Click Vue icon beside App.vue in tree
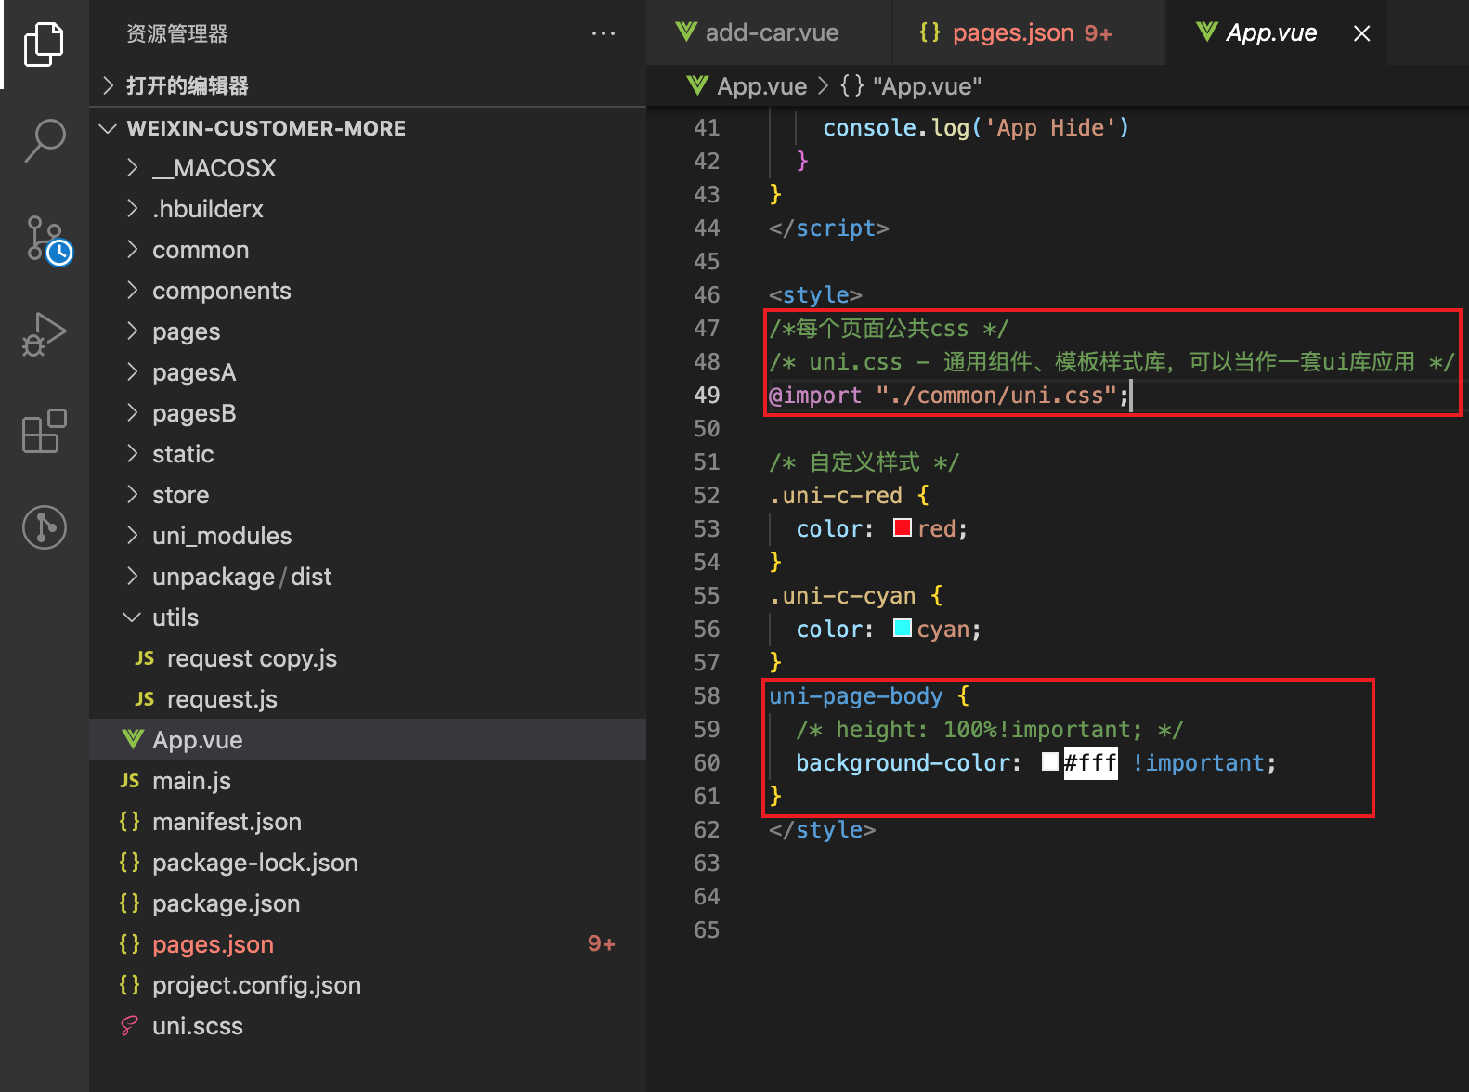Image resolution: width=1469 pixels, height=1092 pixels. (x=133, y=739)
